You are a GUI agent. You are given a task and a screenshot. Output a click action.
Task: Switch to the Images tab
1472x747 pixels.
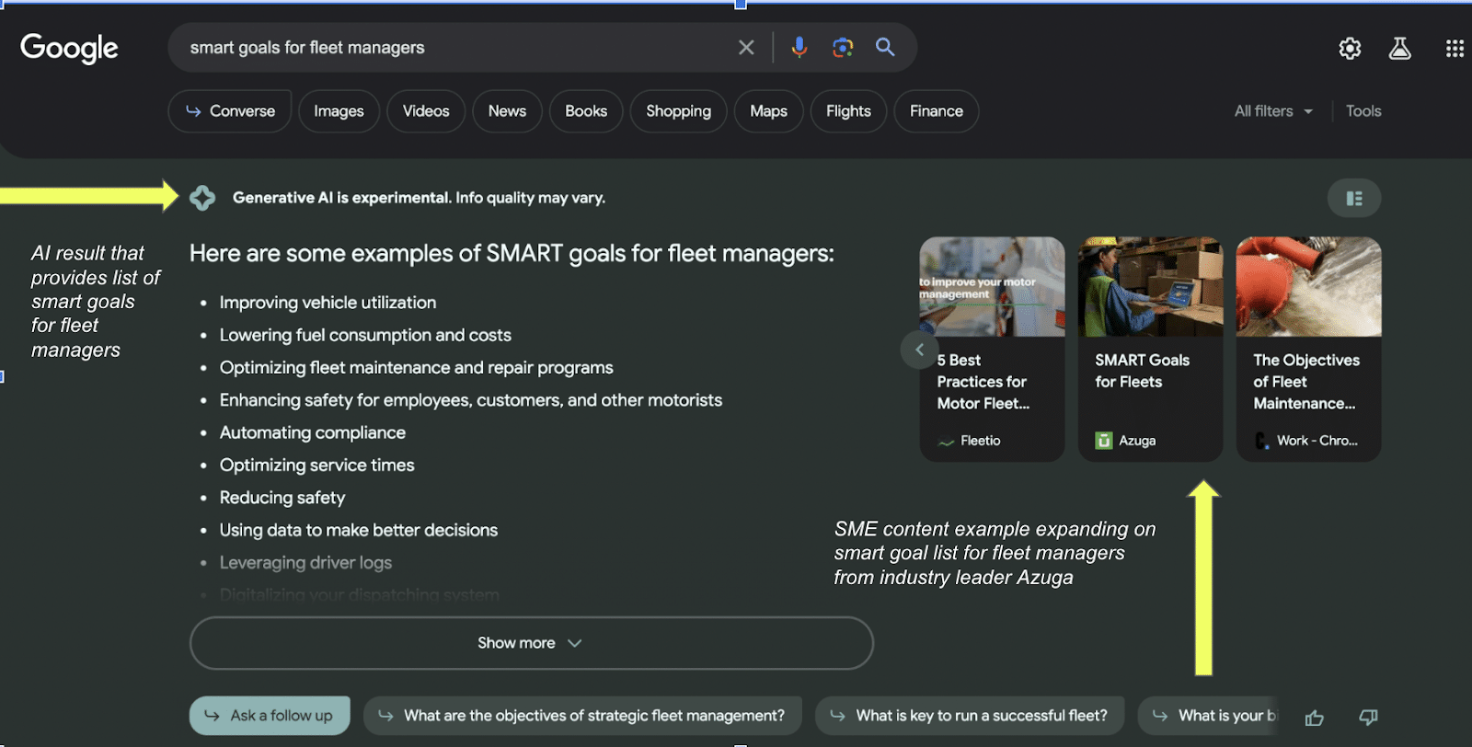[x=339, y=111]
